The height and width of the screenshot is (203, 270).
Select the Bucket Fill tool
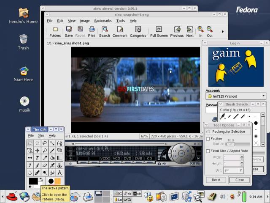coord(52,158)
